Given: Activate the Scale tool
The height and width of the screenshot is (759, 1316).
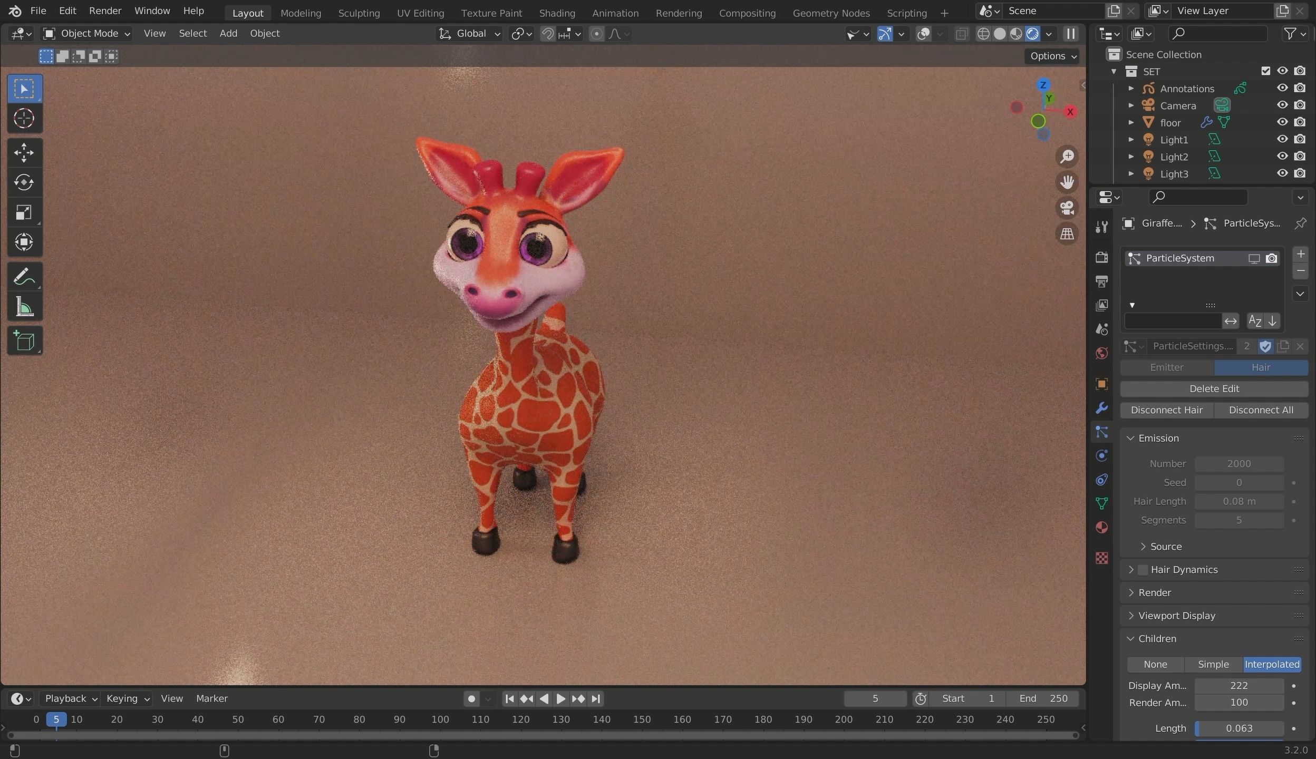Looking at the screenshot, I should coord(24,212).
